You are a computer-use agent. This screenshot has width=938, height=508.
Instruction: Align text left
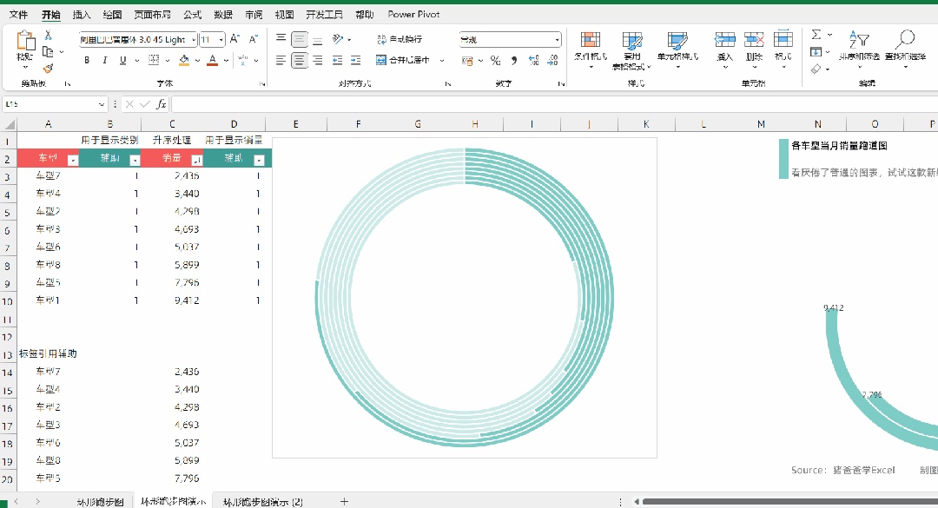pyautogui.click(x=281, y=60)
